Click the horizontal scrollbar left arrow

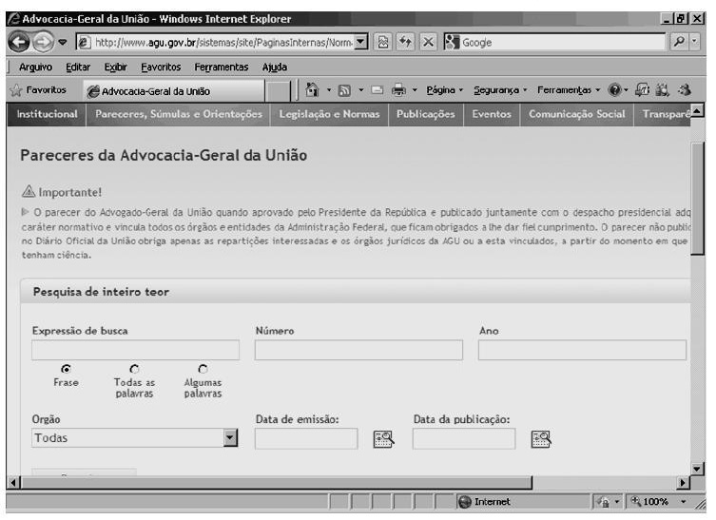[x=13, y=483]
